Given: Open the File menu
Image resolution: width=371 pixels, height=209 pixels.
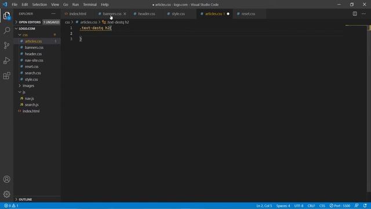Looking at the screenshot, I should pyautogui.click(x=14, y=5).
